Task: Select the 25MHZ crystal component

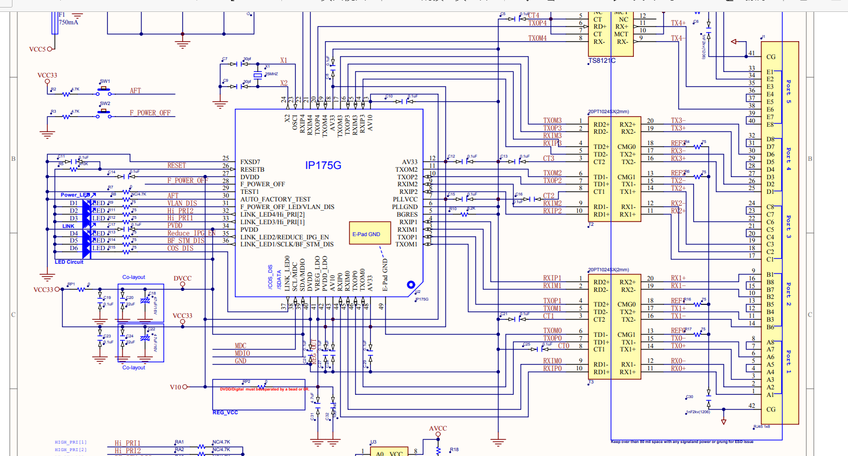Action: [258, 74]
